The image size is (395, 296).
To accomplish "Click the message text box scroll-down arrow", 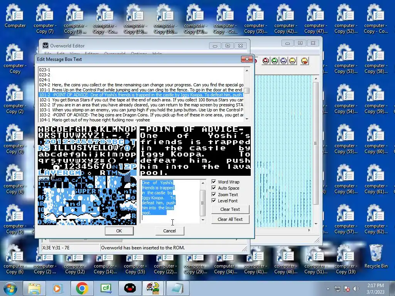I will [x=203, y=220].
